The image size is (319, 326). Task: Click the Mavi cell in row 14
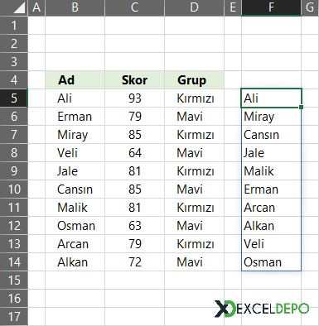click(x=194, y=262)
